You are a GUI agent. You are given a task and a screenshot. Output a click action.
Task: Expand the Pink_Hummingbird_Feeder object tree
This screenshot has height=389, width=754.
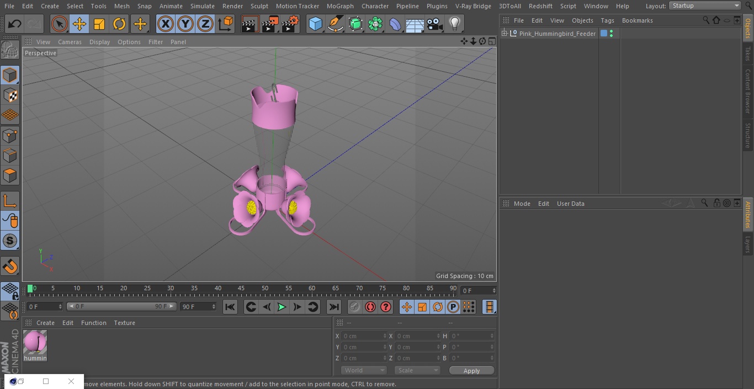coord(504,34)
